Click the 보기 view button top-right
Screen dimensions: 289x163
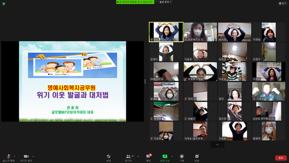pyautogui.click(x=283, y=3)
